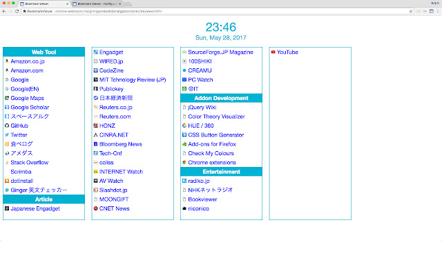The image size is (442, 276).
Task: Click the Twitter bird favicon
Action: 7,135
